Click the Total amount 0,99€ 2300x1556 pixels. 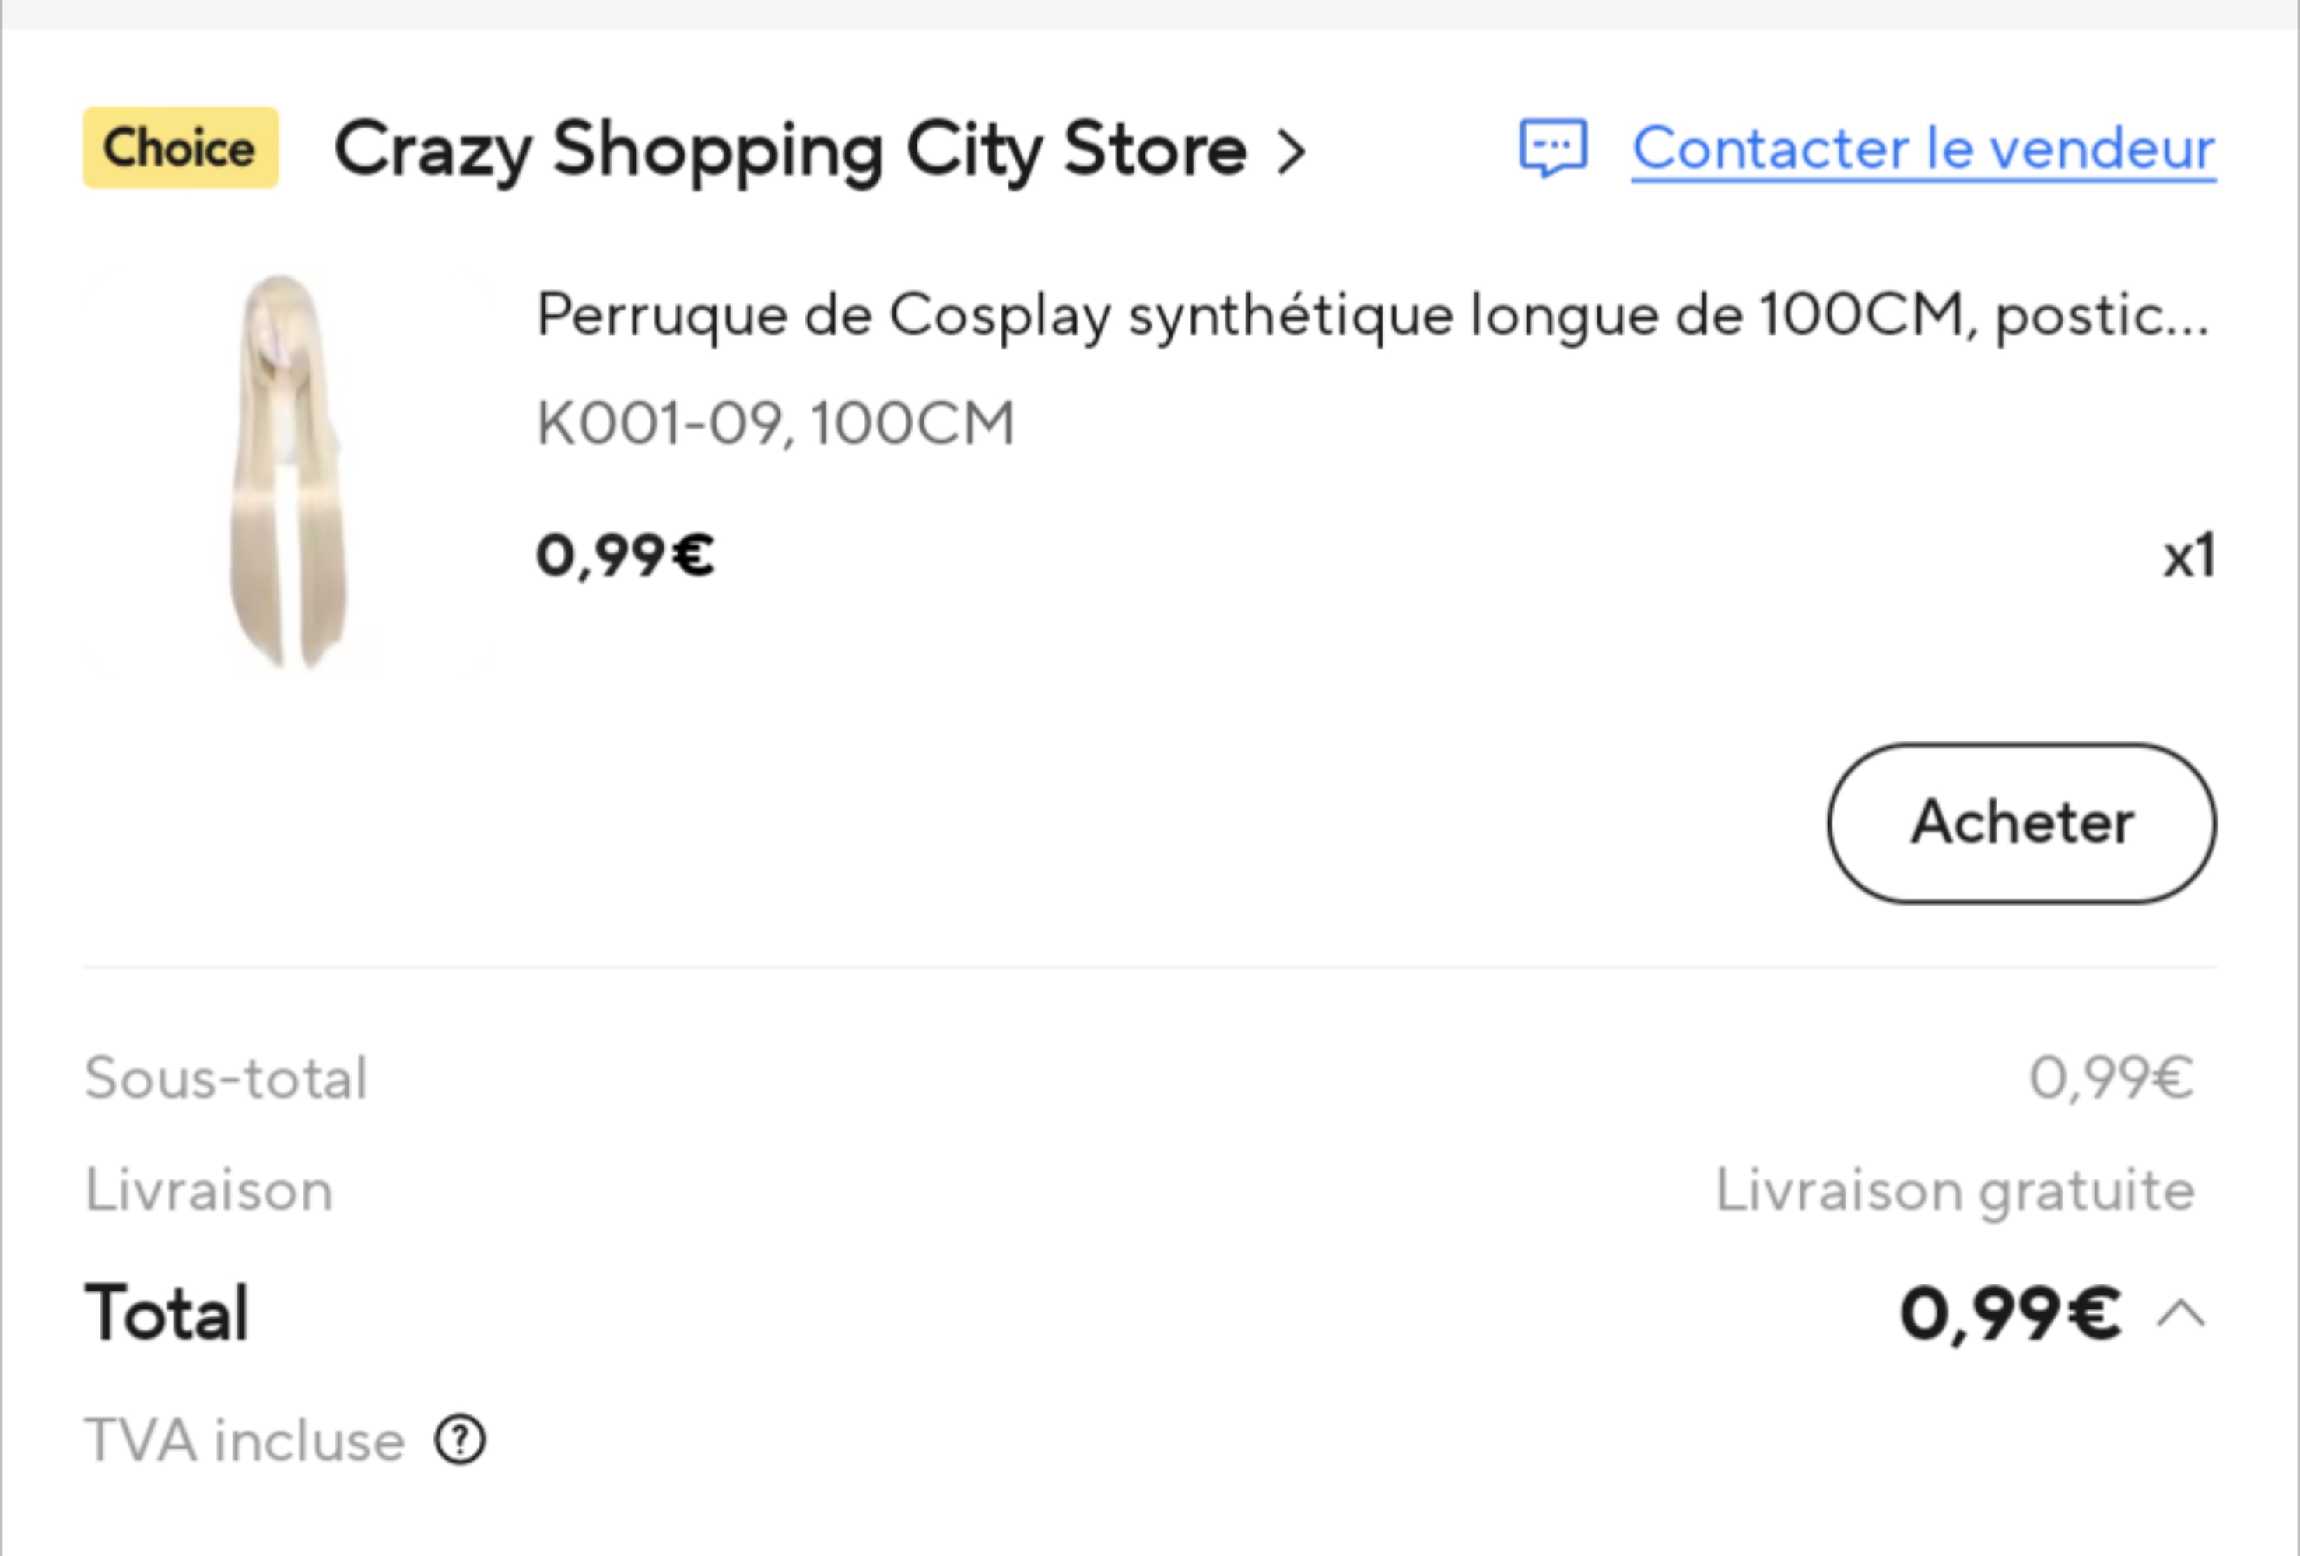[x=2010, y=1315]
